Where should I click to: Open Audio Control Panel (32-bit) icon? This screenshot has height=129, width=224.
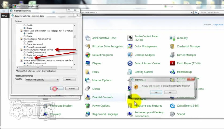[130, 38]
